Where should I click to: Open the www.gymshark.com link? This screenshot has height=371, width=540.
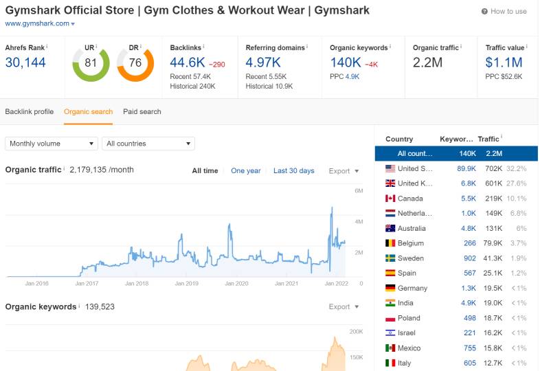coord(37,23)
